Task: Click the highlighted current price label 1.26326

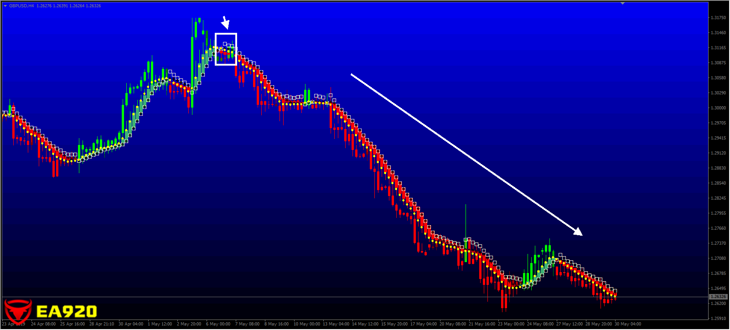Action: [718, 297]
